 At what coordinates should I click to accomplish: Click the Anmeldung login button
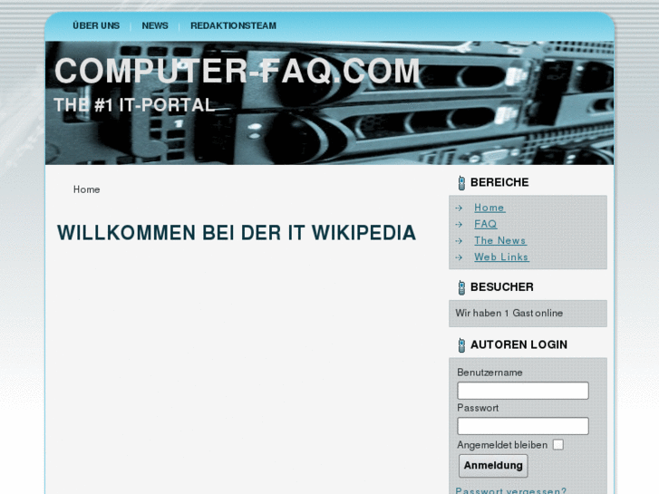[493, 466]
